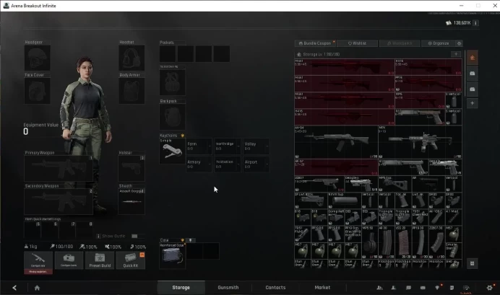Click the Preset Build button
The width and height of the screenshot is (500, 295).
[100, 260]
